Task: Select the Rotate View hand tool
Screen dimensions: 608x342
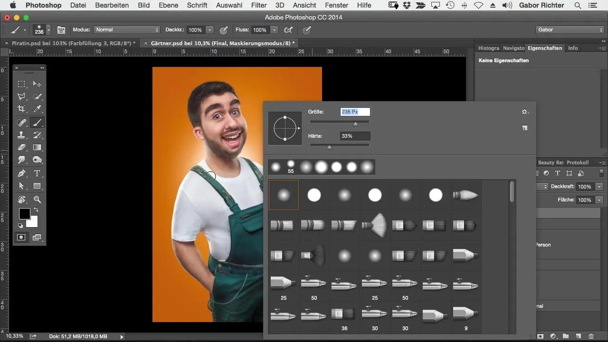Action: coord(22,199)
